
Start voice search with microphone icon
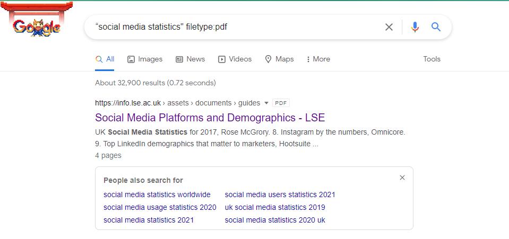coord(415,27)
